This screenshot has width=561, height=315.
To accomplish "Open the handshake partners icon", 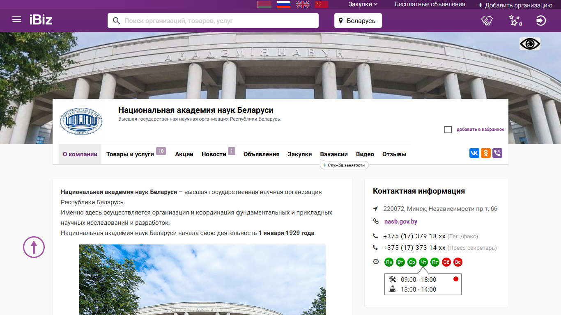I will point(487,21).
